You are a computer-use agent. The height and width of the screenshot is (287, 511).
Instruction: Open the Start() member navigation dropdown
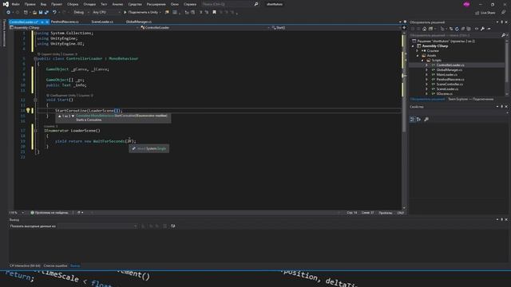point(336,28)
